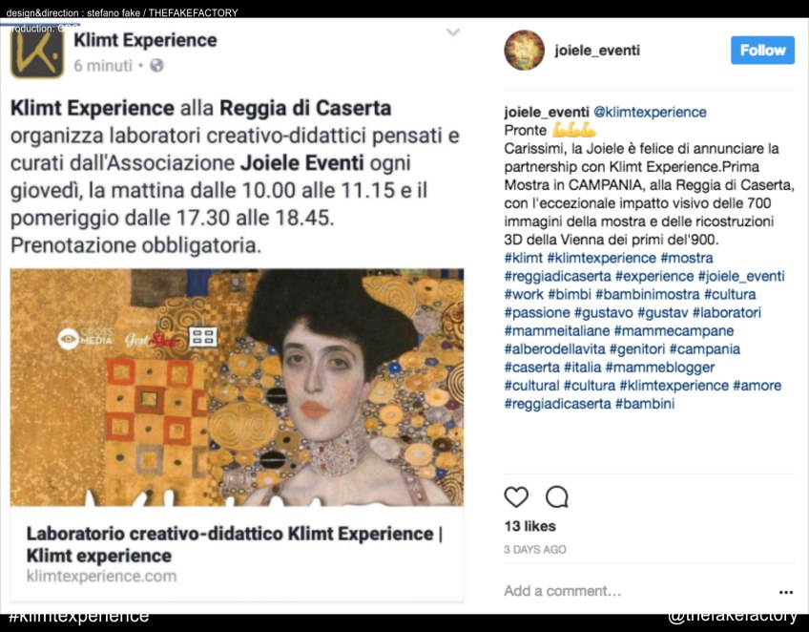Viewport: 809px width, 632px height.
Task: Open Klimt Experience page name
Action: coord(145,40)
